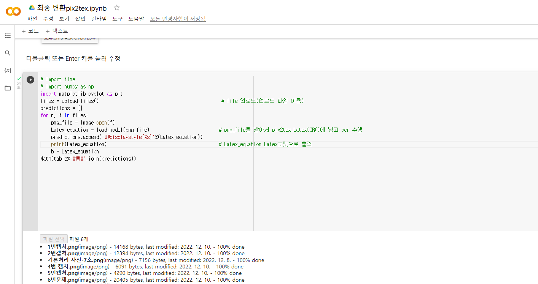538x284 pixels.
Task: Click the 기본처리 사진-7조.png output entry
Action: point(156,260)
